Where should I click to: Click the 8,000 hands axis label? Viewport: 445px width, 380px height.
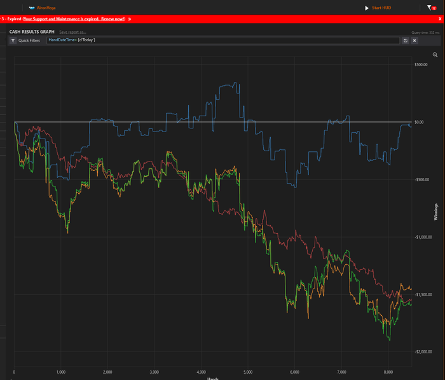tap(388, 372)
